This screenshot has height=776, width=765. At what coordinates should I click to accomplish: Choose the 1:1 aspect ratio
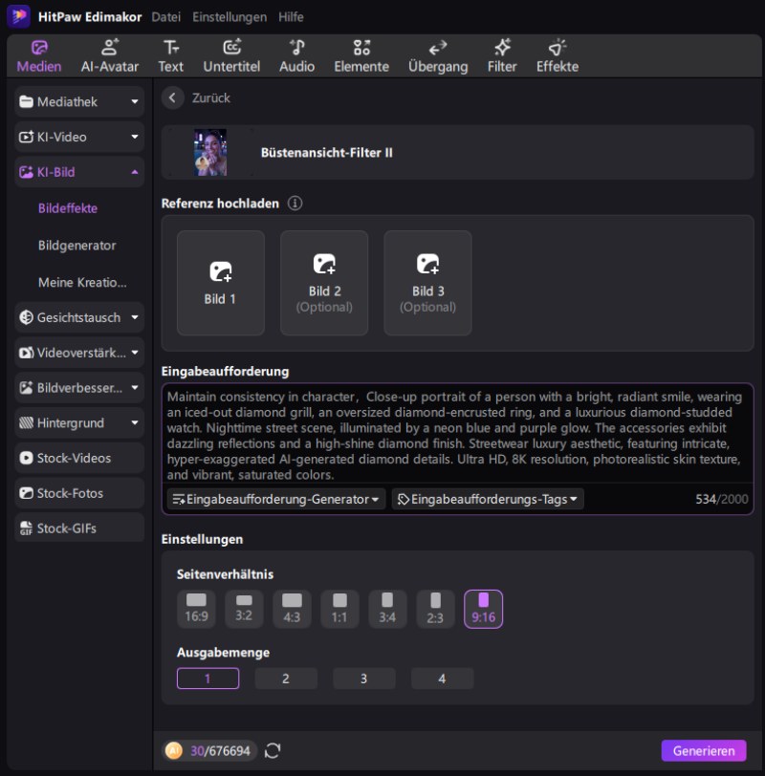[339, 609]
